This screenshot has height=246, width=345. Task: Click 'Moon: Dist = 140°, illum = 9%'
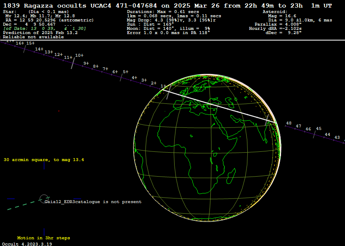pos(168,28)
